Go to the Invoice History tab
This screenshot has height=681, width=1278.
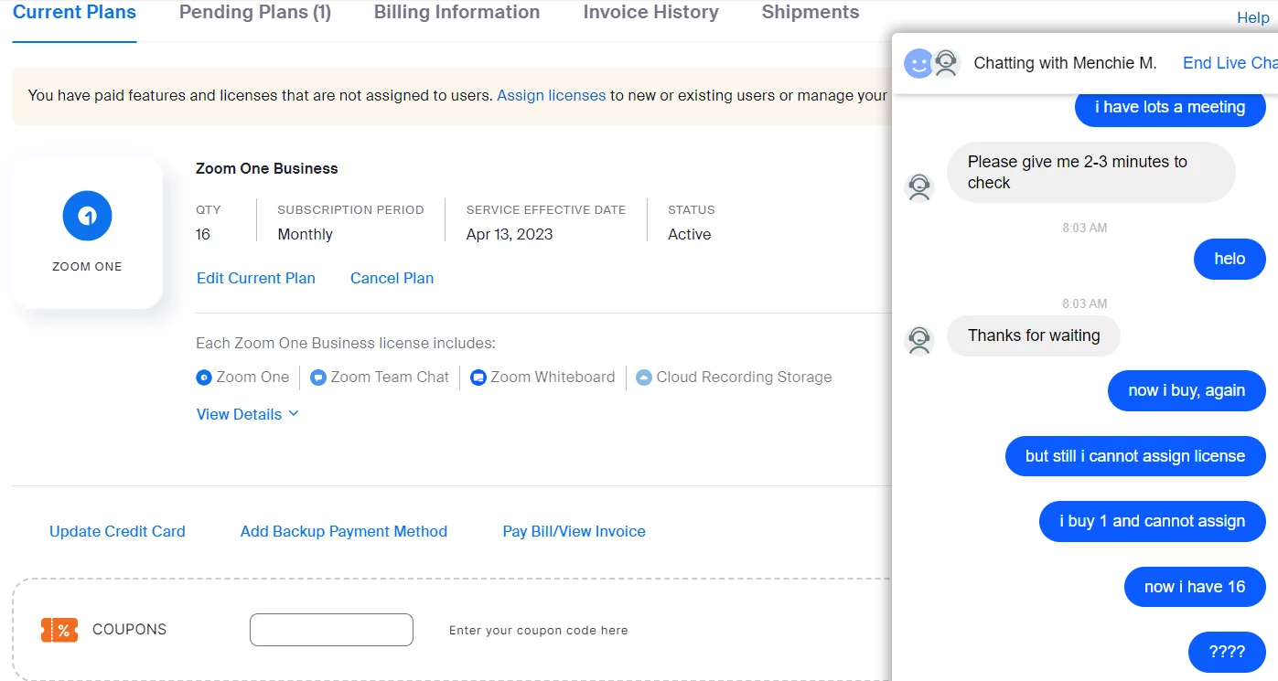pos(650,13)
